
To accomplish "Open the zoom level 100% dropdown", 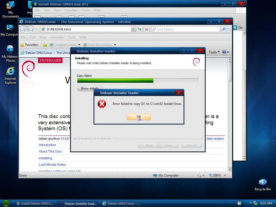I will 225,175.
